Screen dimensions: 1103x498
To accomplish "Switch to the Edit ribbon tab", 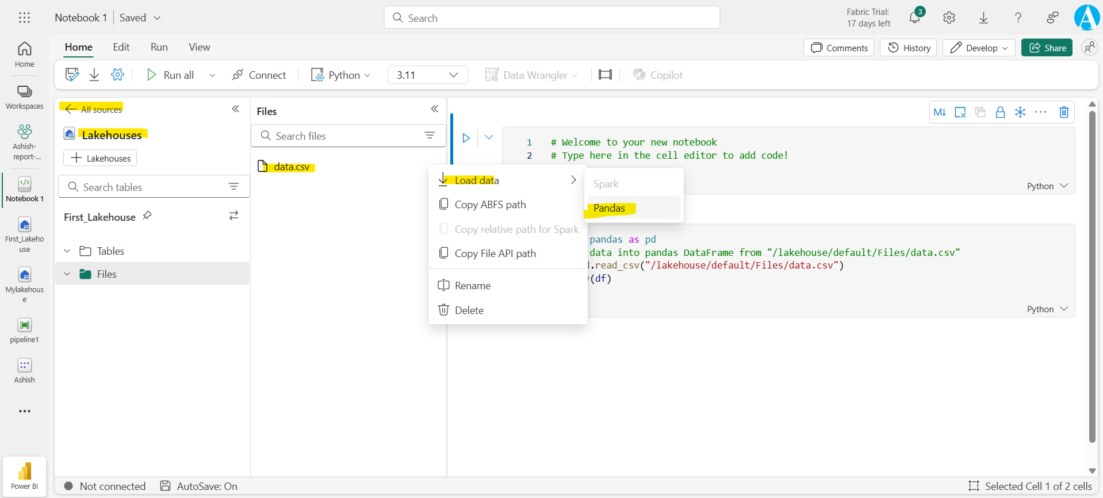I will pos(121,47).
